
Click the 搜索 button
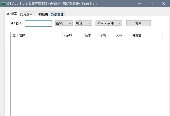[x=139, y=23]
